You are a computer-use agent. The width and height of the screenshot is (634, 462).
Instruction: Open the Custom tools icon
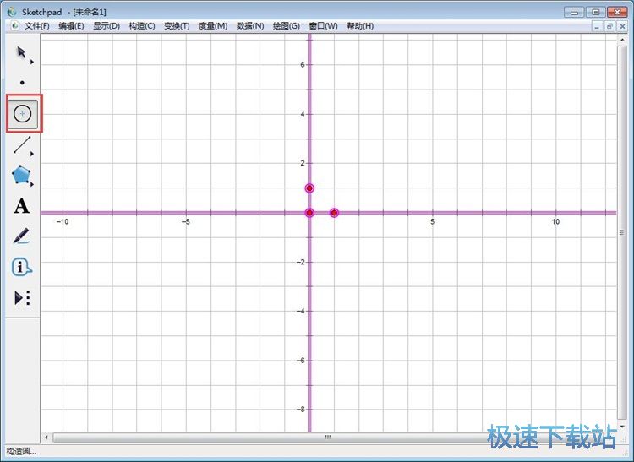[22, 297]
